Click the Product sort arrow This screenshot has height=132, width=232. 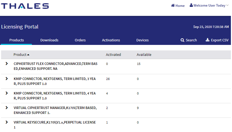point(28,55)
